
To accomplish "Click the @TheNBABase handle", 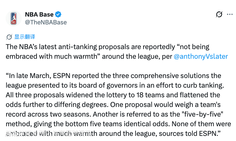I will coord(46,22).
